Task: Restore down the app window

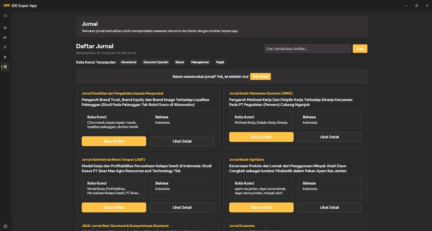Action: 417,6
